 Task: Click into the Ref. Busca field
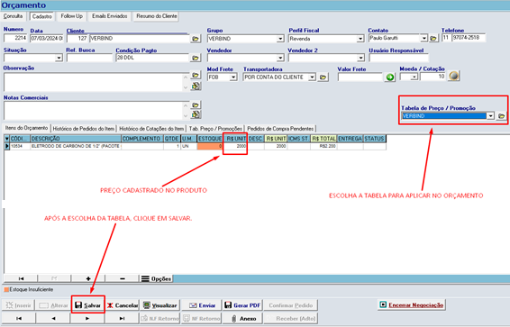click(x=89, y=58)
